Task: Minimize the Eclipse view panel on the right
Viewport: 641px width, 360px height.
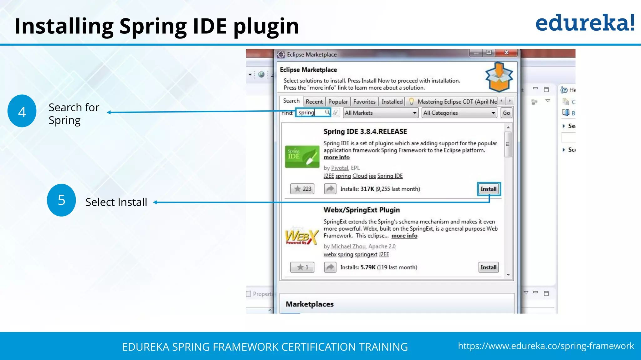Action: point(536,89)
